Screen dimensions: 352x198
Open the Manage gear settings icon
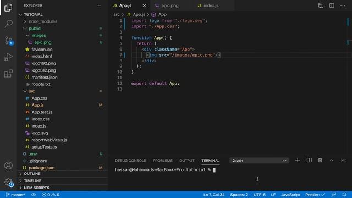pos(9,182)
